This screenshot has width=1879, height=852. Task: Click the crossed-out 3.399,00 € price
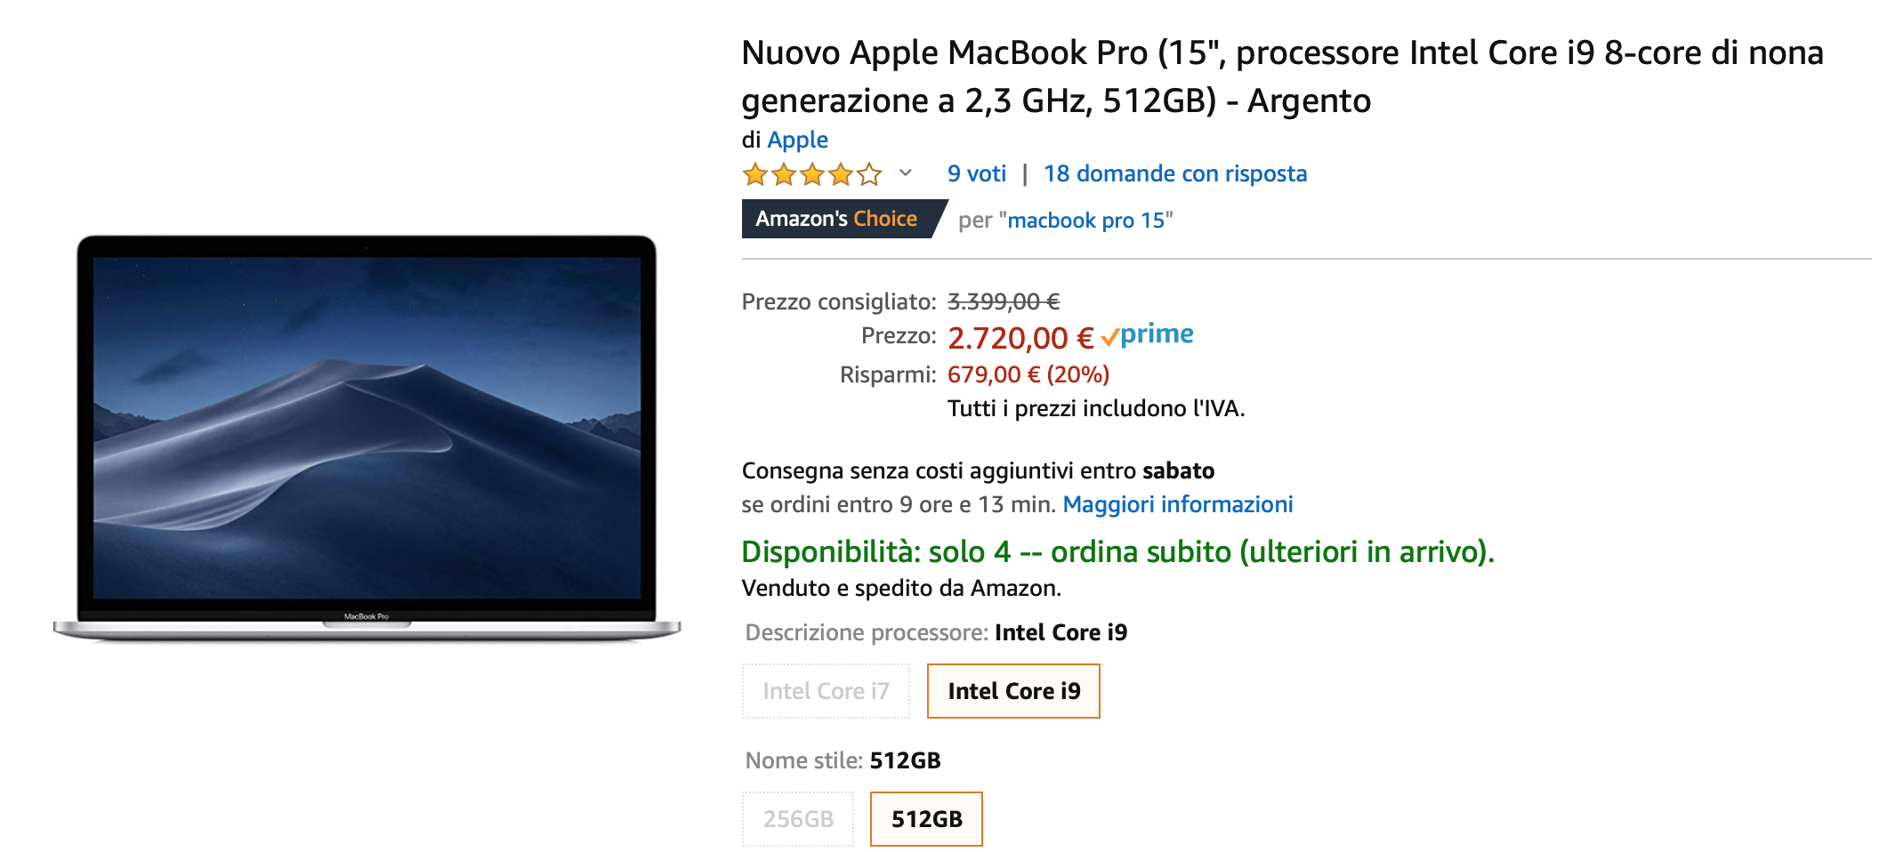[x=1003, y=301]
